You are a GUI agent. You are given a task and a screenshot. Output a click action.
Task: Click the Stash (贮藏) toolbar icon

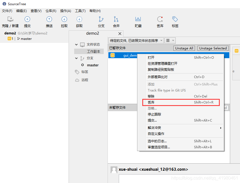(138, 19)
